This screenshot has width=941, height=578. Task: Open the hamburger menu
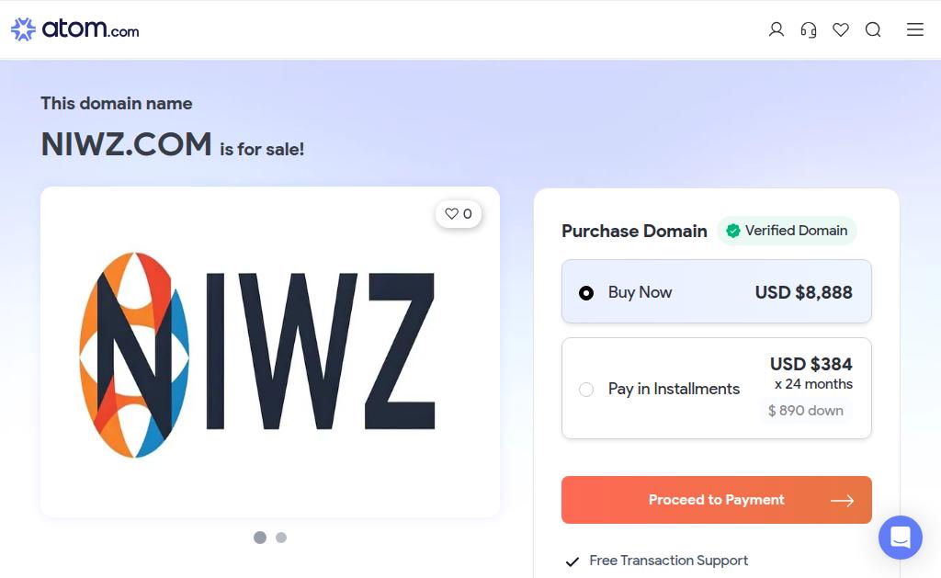coord(915,29)
